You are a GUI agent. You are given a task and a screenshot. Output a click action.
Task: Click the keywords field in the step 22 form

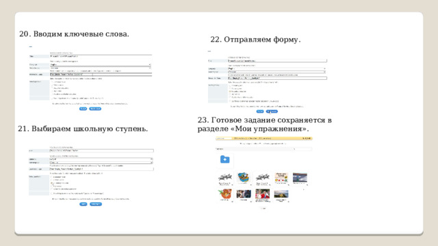coord(277,79)
